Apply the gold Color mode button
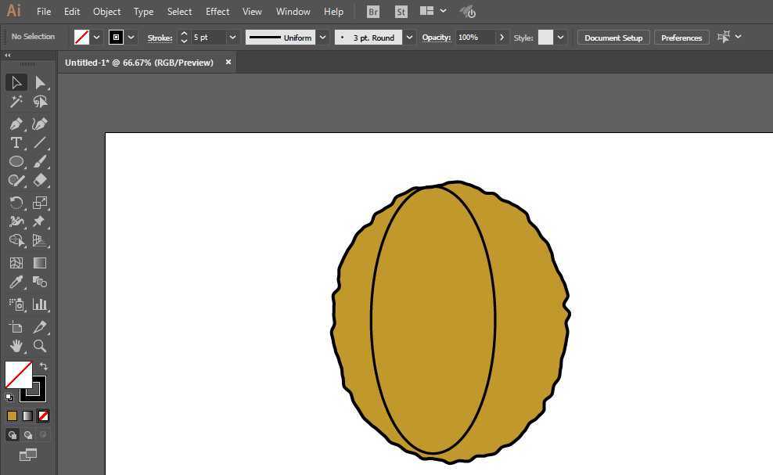This screenshot has width=773, height=475. (13, 416)
